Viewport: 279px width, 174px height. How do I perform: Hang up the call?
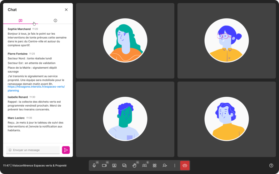[x=185, y=166]
